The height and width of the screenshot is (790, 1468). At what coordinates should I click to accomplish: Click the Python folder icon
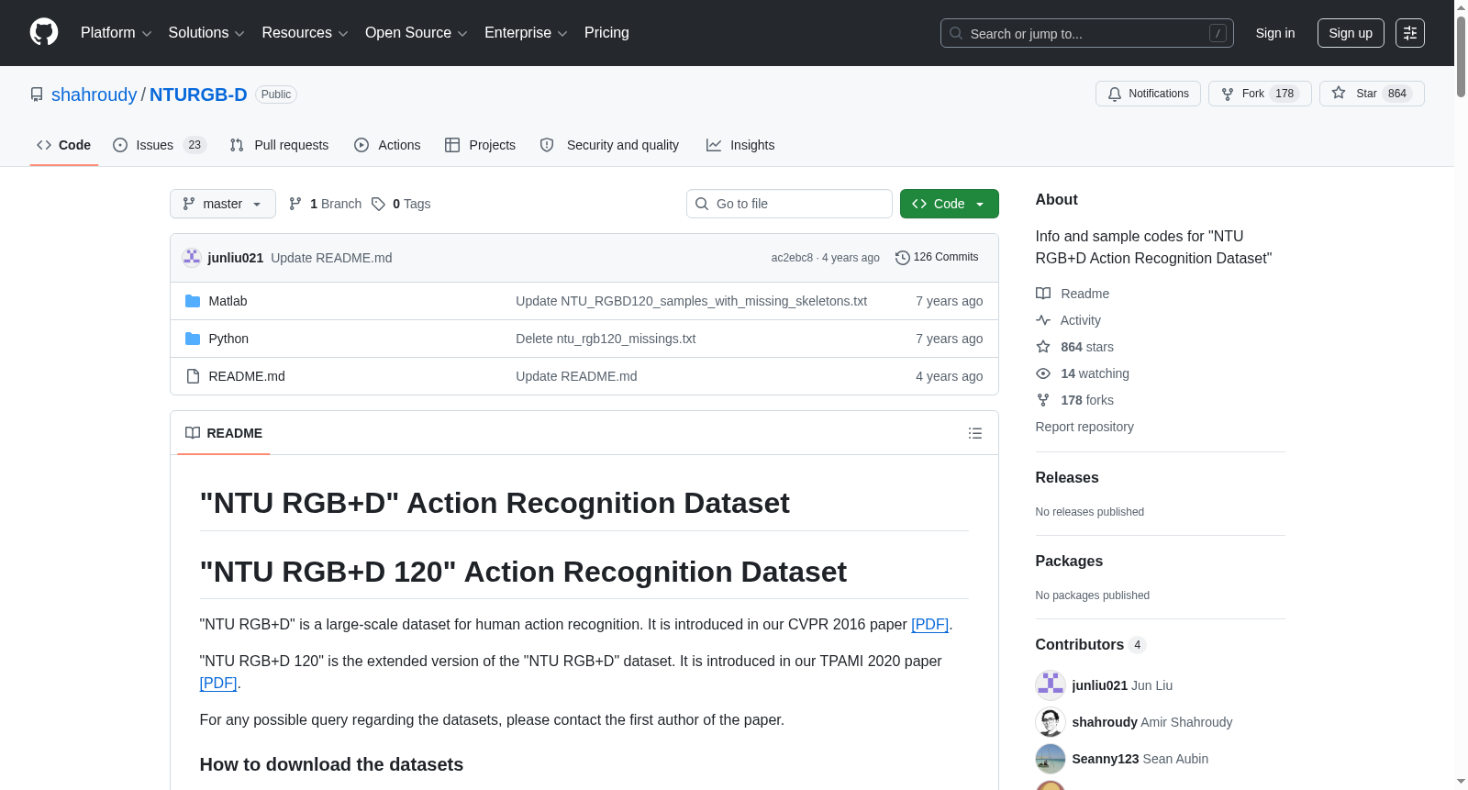pyautogui.click(x=193, y=339)
